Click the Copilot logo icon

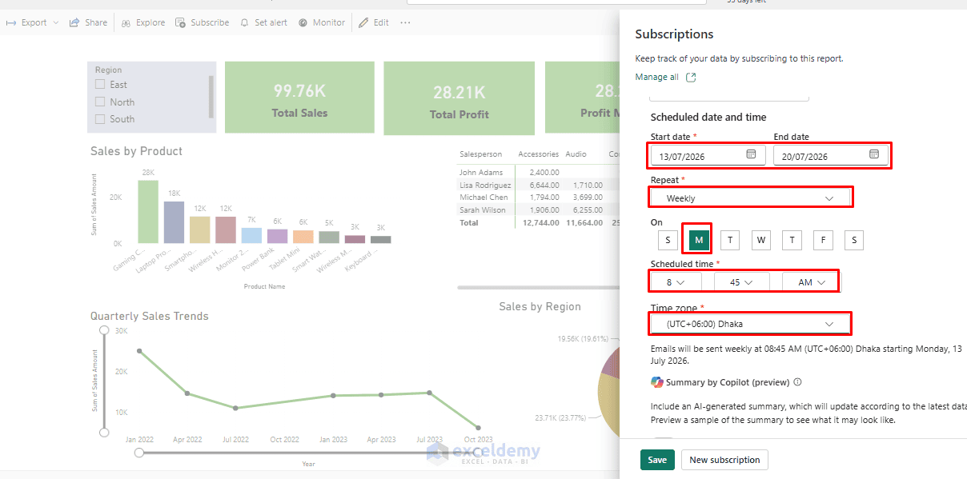tap(656, 382)
